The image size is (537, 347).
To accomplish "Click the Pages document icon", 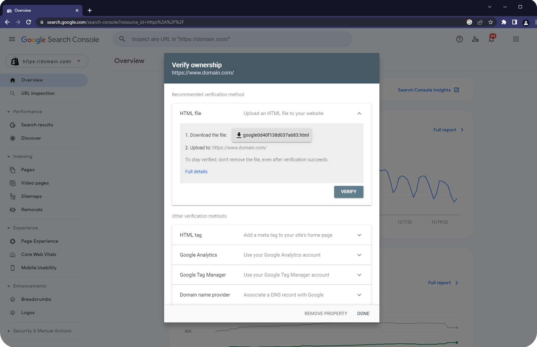I will pyautogui.click(x=13, y=170).
